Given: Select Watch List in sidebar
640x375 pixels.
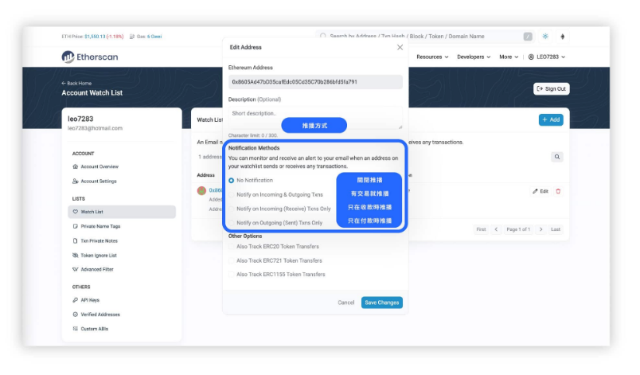Looking at the screenshot, I should coord(122,212).
